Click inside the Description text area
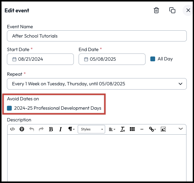 tap(97, 158)
